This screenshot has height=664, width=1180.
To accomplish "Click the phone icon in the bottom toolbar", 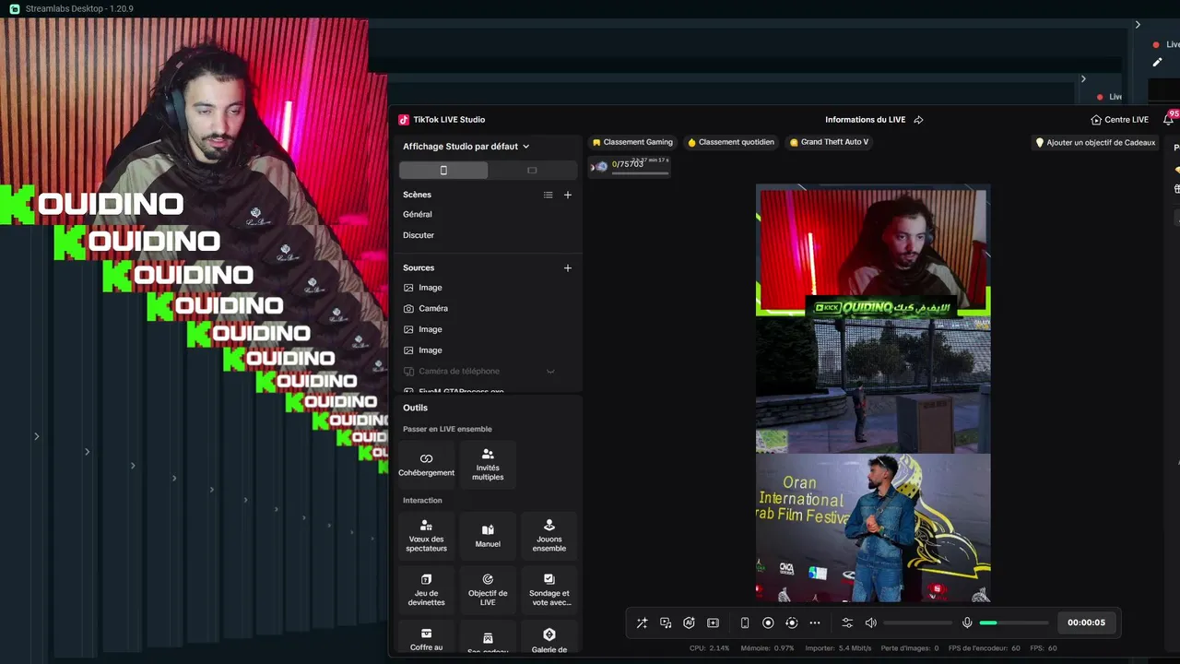I will [x=745, y=622].
